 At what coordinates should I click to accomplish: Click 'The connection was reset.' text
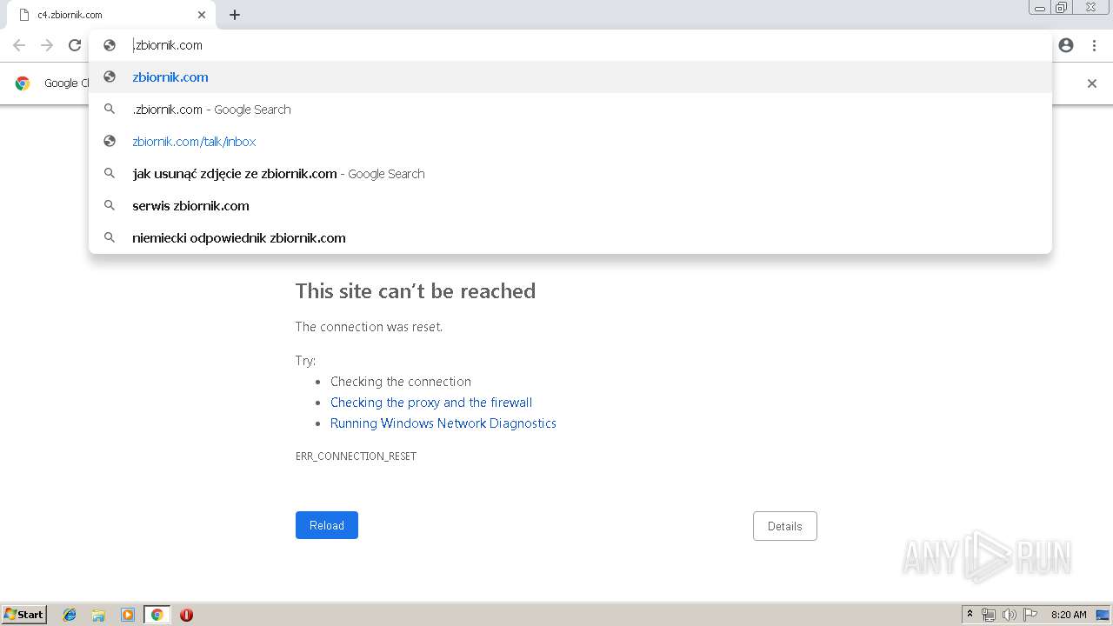click(x=369, y=327)
